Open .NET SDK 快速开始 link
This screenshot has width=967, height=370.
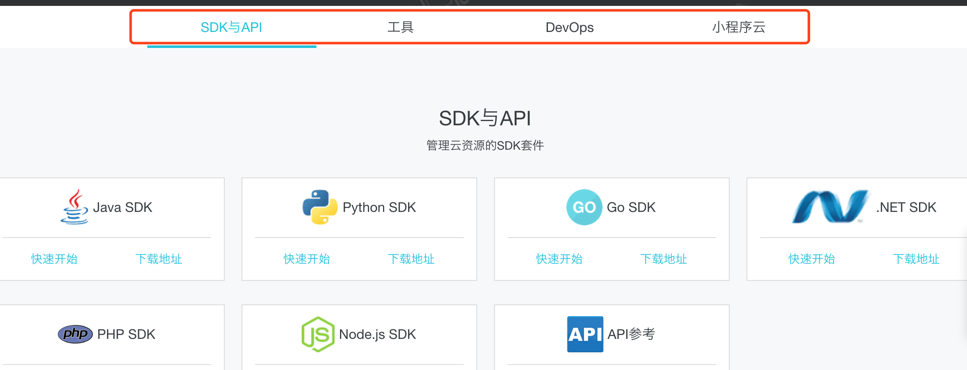(x=812, y=259)
